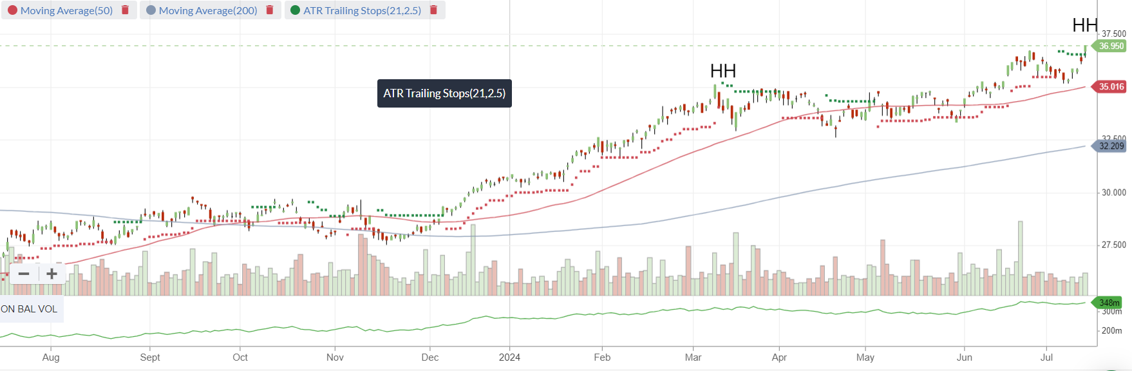
Task: Click the gray-blue color dot for Moving Average(200)
Action: pos(151,10)
